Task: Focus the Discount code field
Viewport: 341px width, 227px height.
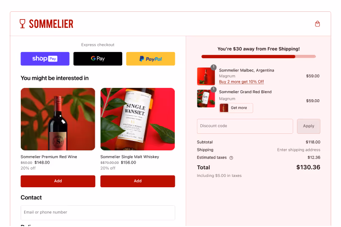Action: coord(245,126)
